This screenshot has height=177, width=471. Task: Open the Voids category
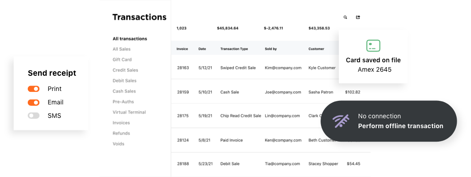point(118,144)
